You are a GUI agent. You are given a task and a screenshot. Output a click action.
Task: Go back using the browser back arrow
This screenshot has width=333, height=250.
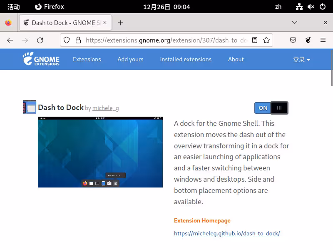(x=10, y=40)
